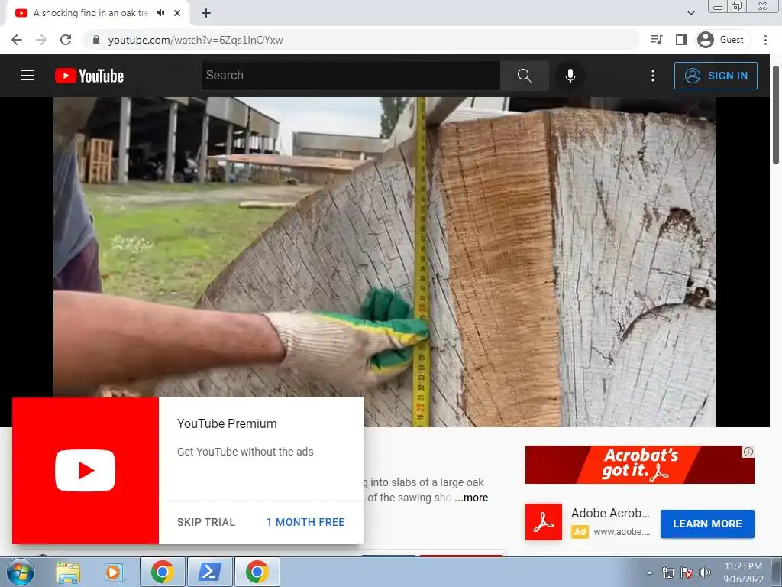Click the red YouTube Premium logo image
The width and height of the screenshot is (782, 587).
click(86, 471)
